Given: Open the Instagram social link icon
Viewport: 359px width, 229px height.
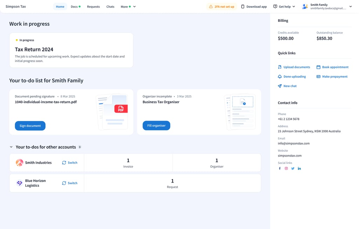Looking at the screenshot, I should (286, 169).
